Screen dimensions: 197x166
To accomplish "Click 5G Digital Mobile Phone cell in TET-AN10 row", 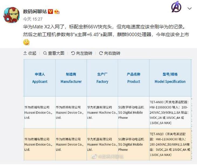I will pos(134,144).
